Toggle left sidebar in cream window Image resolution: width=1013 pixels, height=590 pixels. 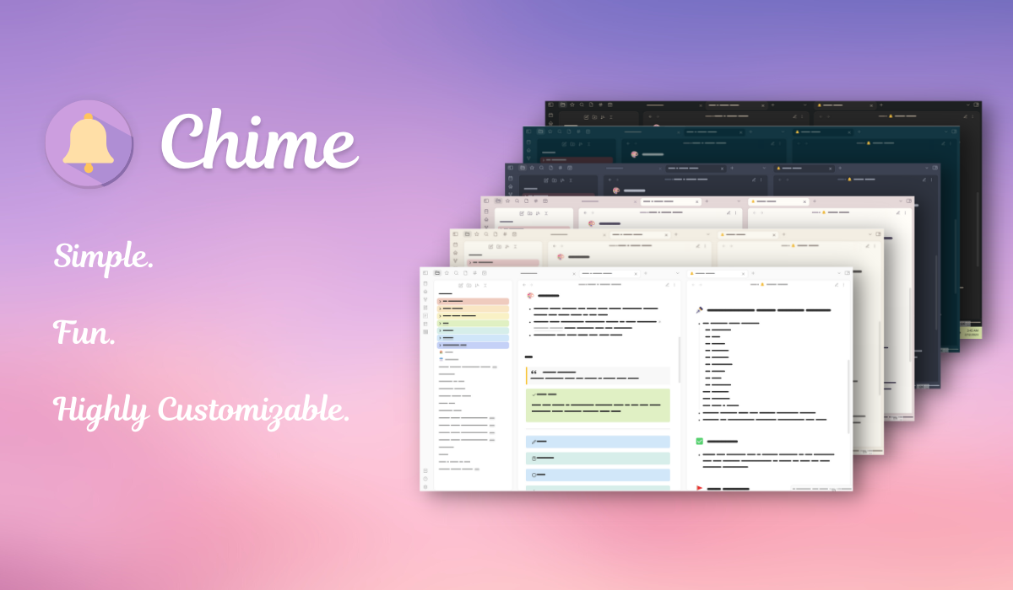coord(455,233)
